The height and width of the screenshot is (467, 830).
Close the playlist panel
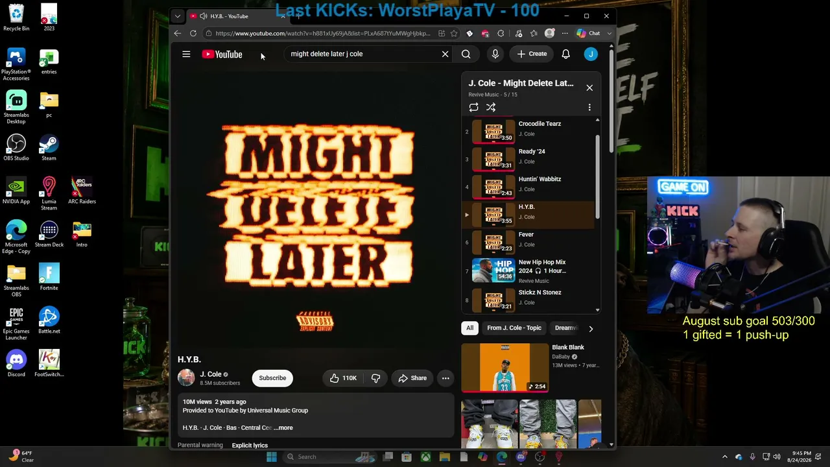589,88
